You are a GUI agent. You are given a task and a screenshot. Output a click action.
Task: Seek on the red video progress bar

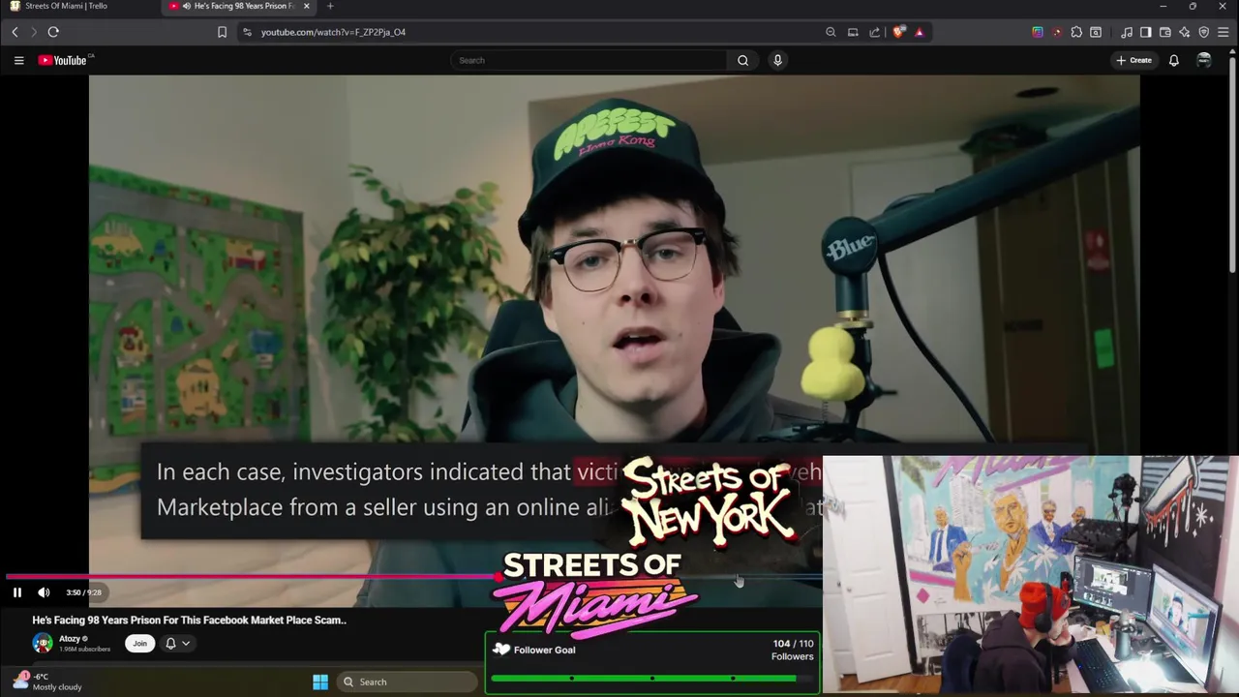(x=250, y=577)
